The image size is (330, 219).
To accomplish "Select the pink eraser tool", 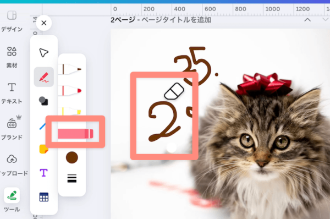I will pos(75,134).
